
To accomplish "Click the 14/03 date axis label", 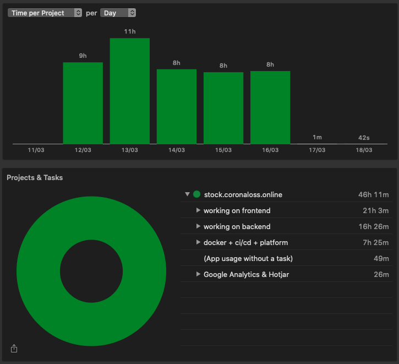I will pos(177,150).
